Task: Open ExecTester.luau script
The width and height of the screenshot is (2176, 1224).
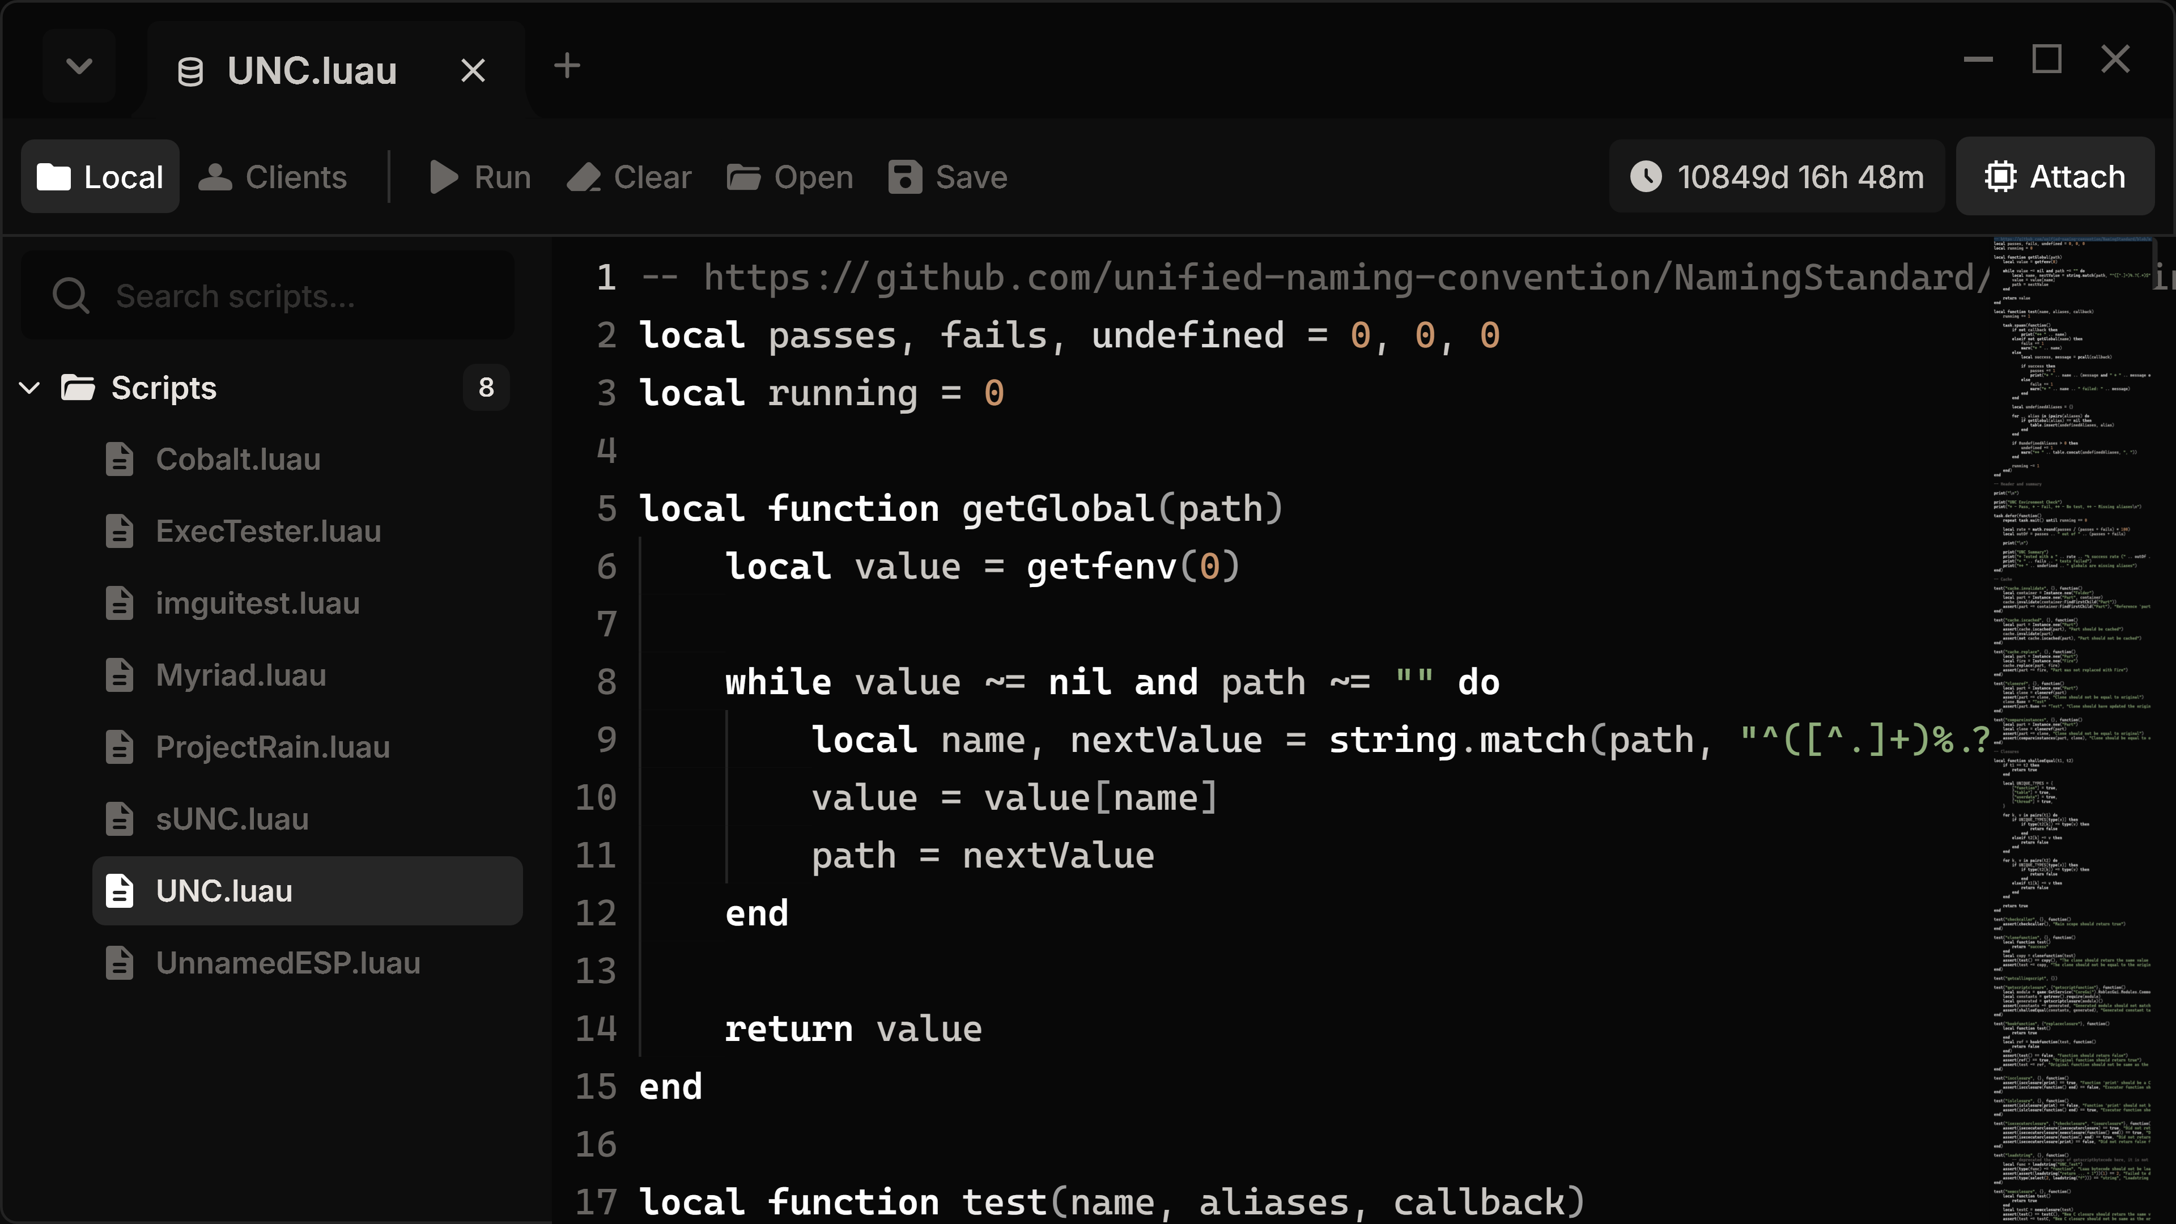Action: (x=308, y=532)
